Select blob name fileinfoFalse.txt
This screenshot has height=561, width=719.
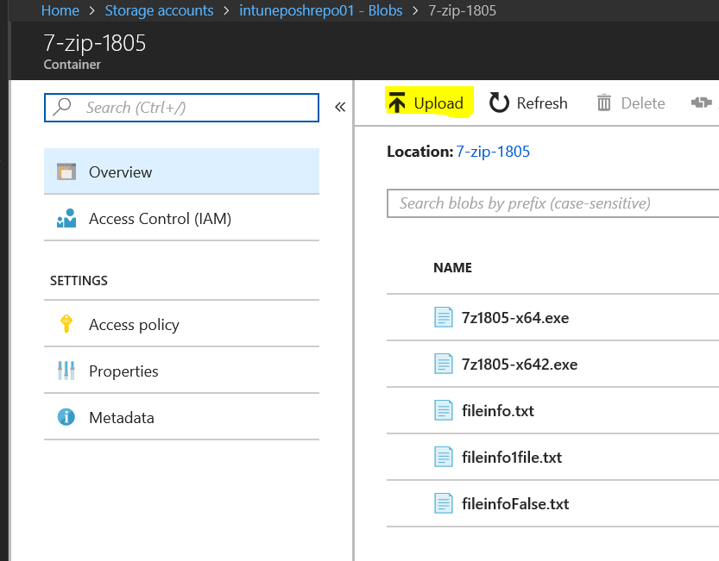click(515, 504)
